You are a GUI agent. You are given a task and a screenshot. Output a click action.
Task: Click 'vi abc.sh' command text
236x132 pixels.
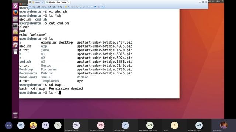click(58, 12)
